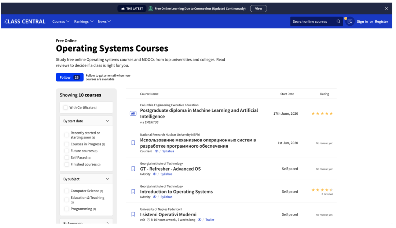Click the search magnifier icon
Image resolution: width=396 pixels, height=228 pixels.
coord(338,22)
